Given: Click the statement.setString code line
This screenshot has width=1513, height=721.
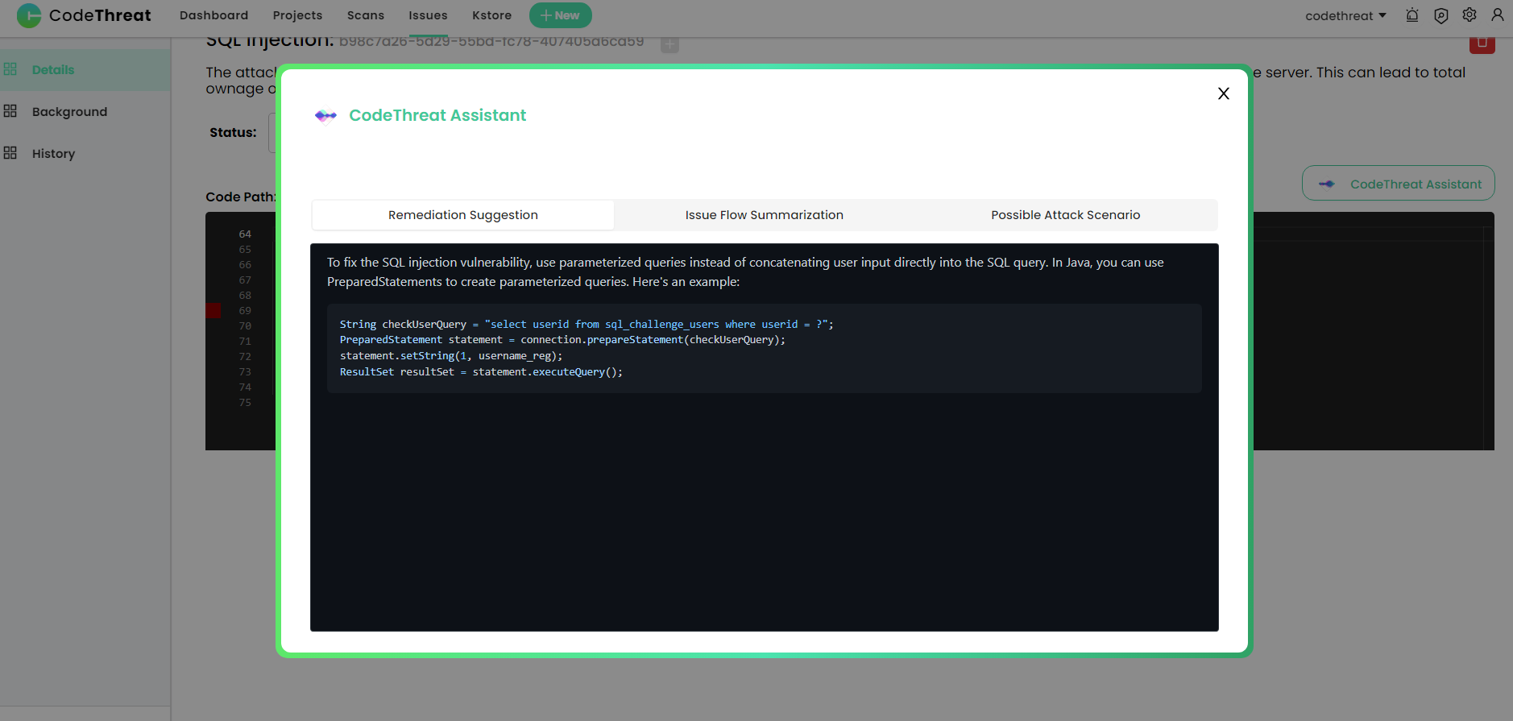Looking at the screenshot, I should click(451, 356).
